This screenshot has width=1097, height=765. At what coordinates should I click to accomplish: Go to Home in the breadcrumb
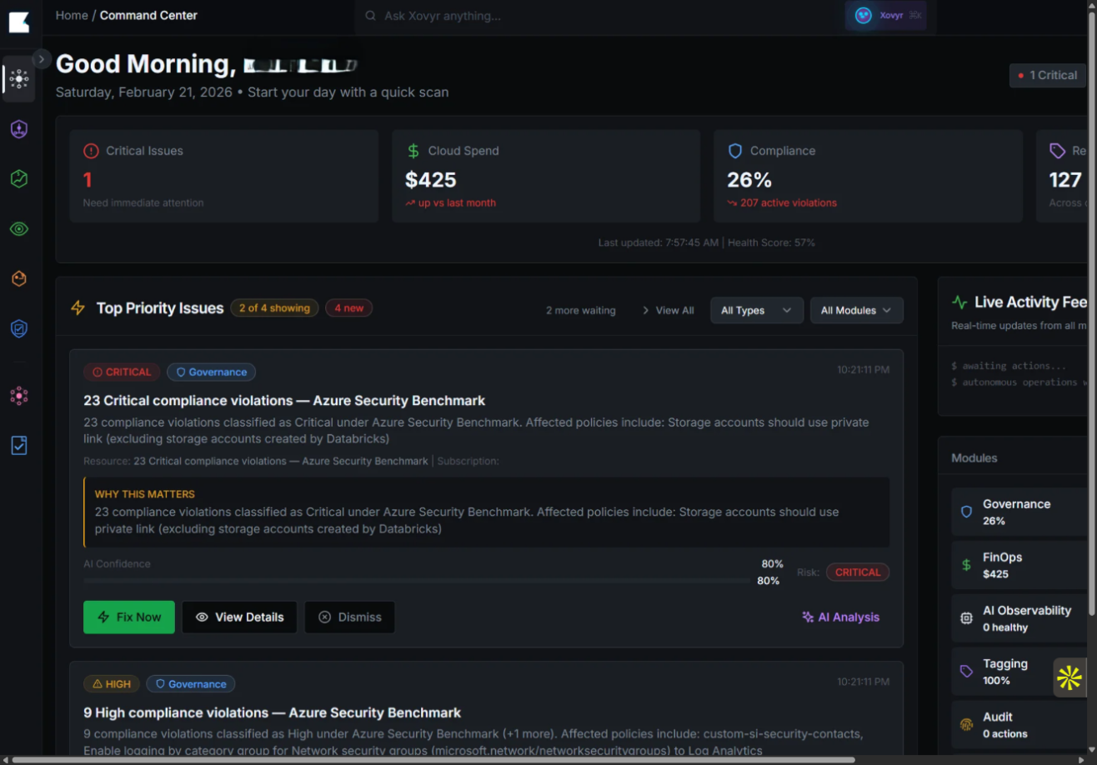coord(72,15)
